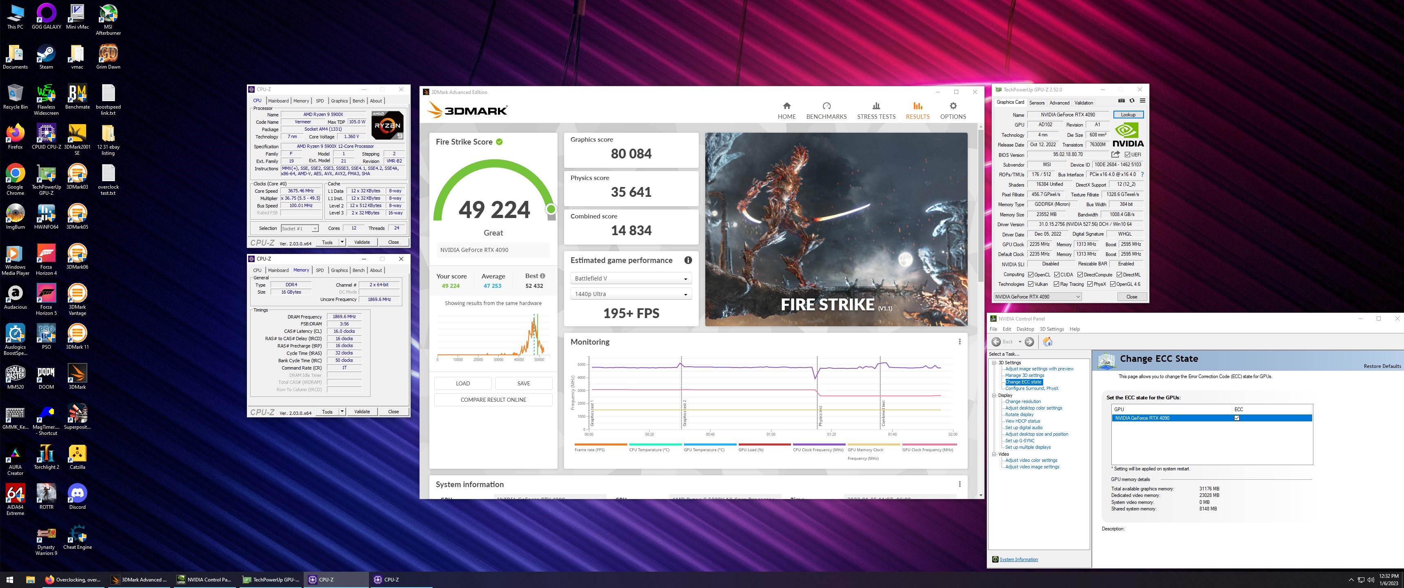Open the System Information link

coord(1018,559)
